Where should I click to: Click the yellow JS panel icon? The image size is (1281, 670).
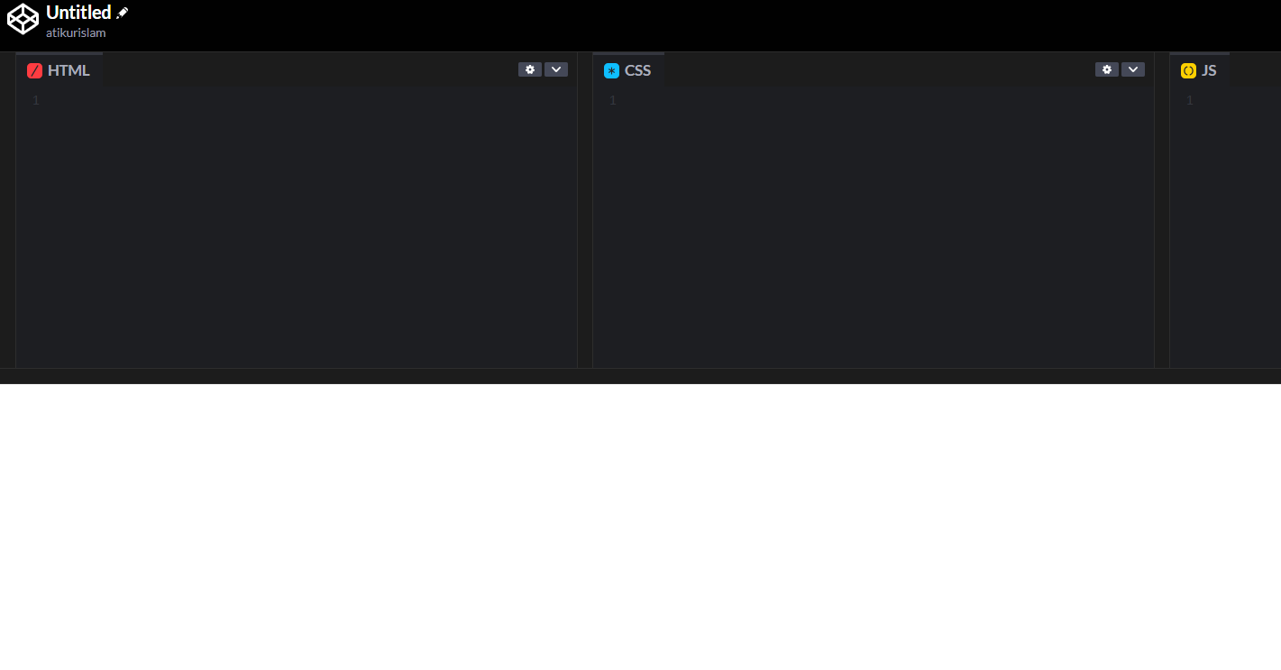[1189, 69]
